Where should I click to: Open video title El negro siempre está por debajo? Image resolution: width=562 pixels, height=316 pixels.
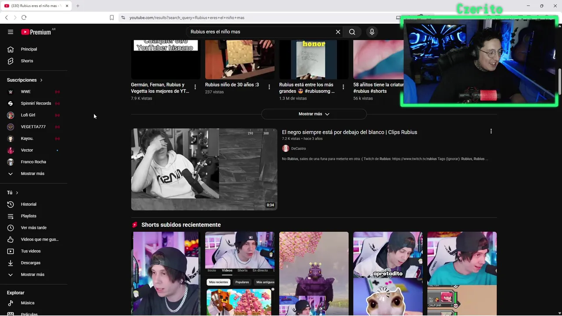click(x=349, y=132)
